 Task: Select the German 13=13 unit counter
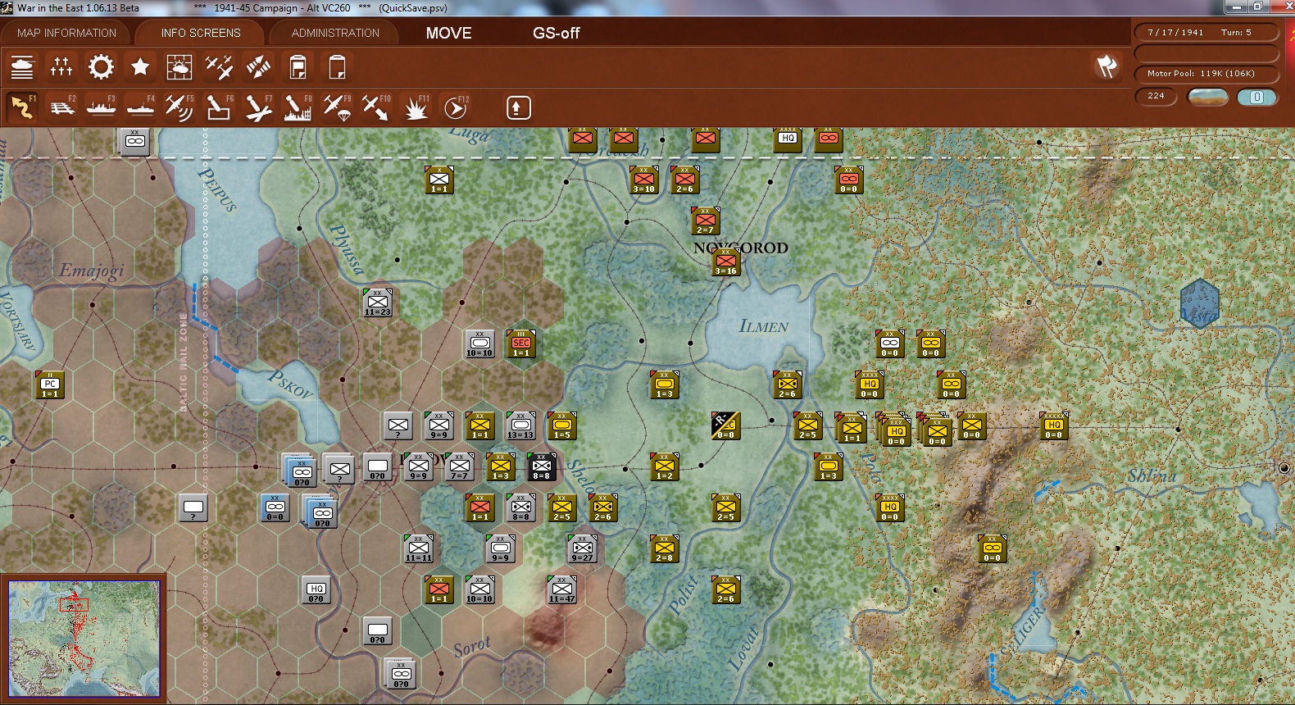coord(520,425)
